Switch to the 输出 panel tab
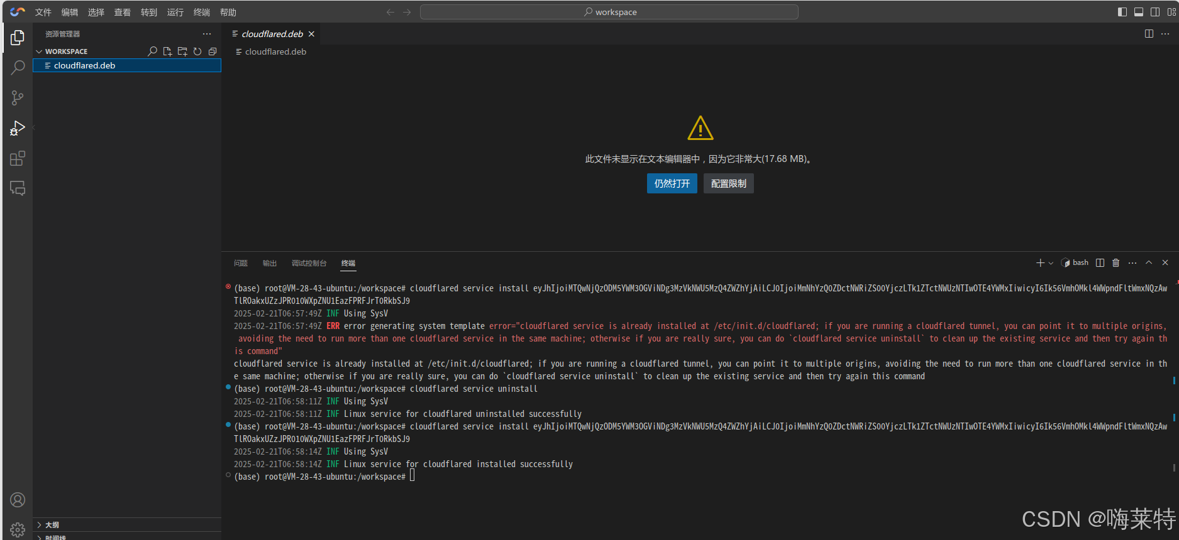Screen dimensions: 1179x540 (270, 263)
